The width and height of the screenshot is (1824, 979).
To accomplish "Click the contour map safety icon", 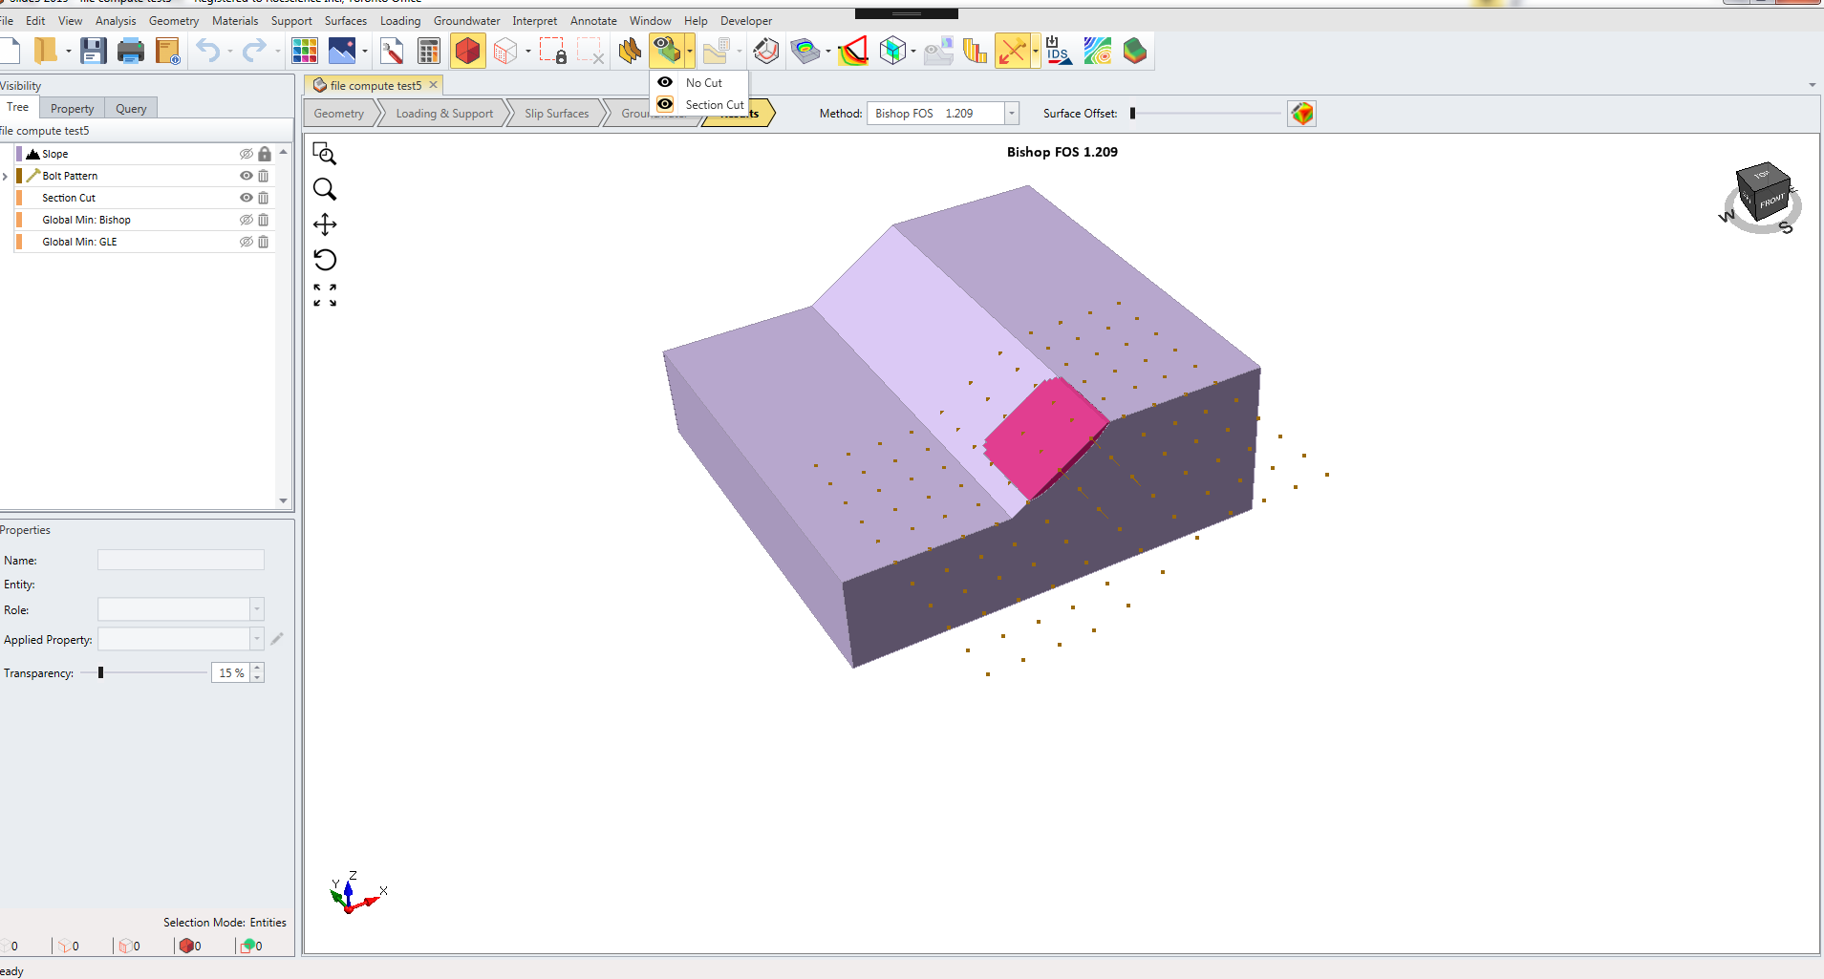I will click(x=1097, y=51).
